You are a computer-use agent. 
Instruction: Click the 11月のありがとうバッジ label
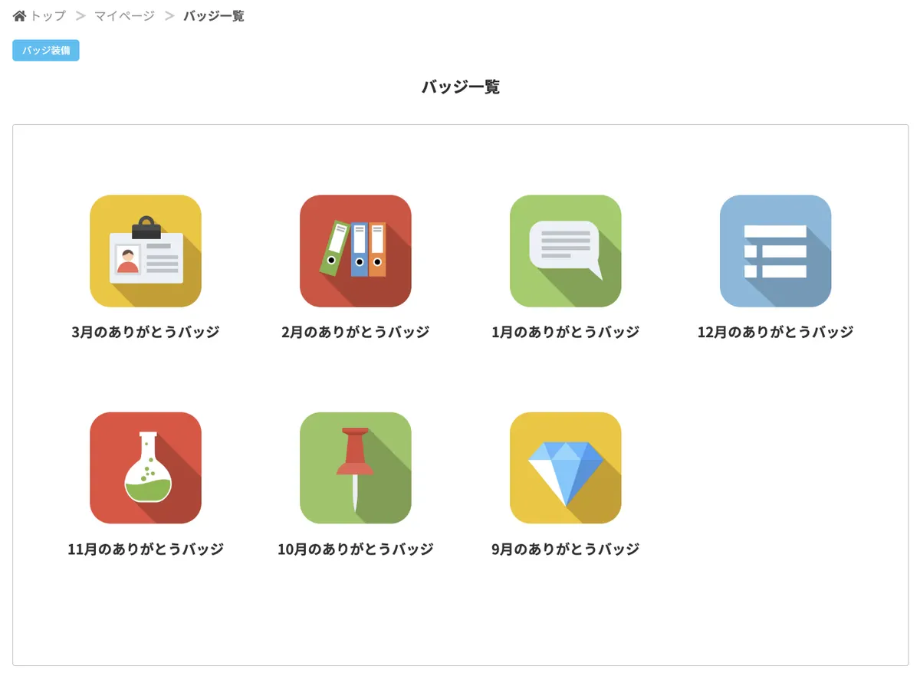click(x=146, y=549)
